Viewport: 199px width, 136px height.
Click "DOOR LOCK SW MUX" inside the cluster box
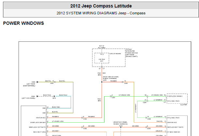pos(175,96)
